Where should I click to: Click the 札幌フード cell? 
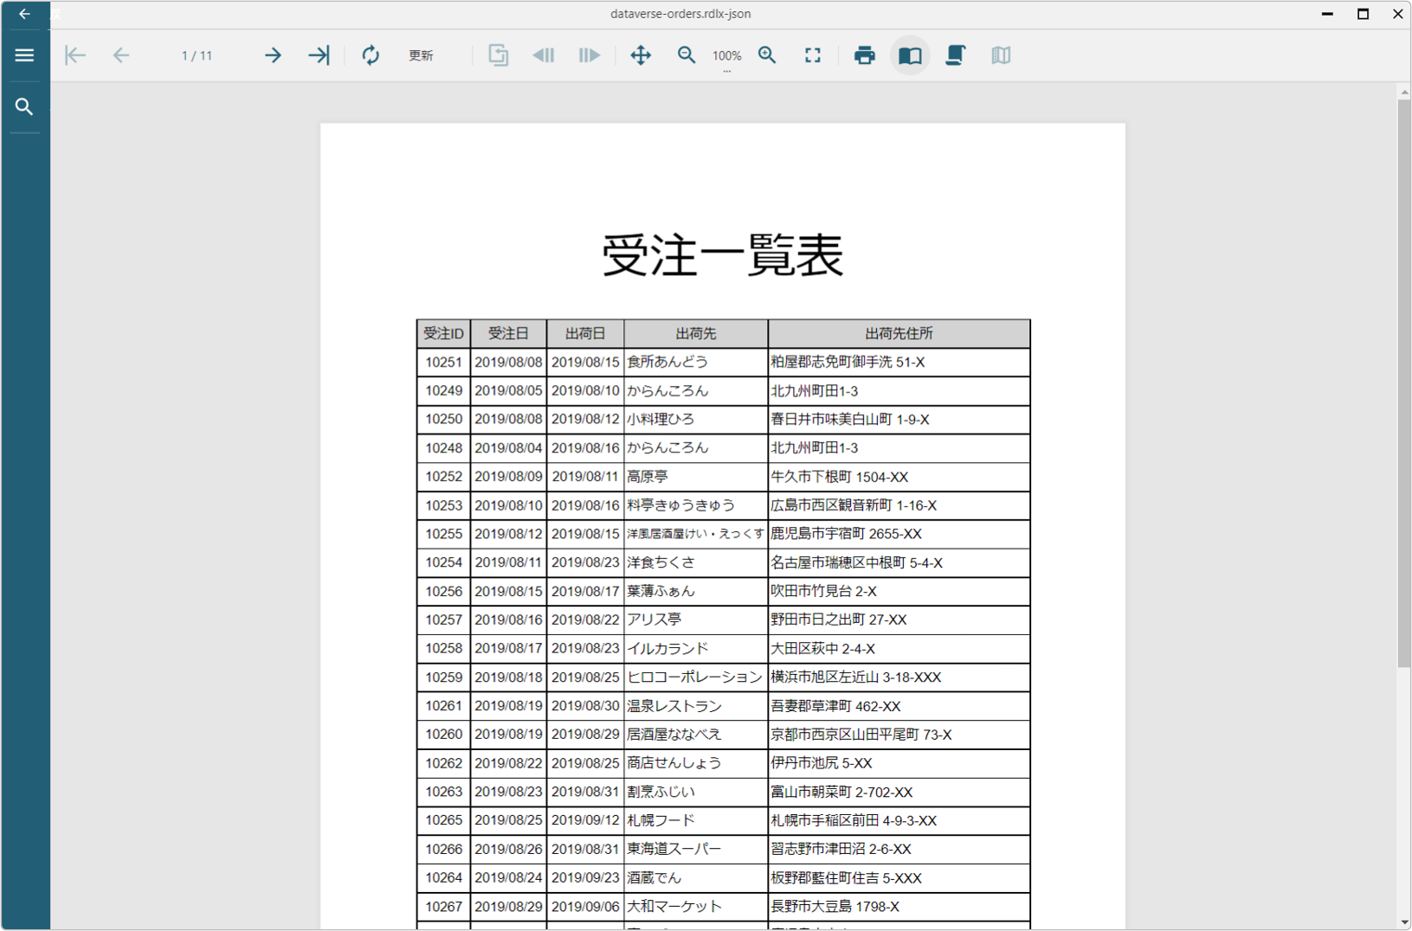pyautogui.click(x=696, y=820)
